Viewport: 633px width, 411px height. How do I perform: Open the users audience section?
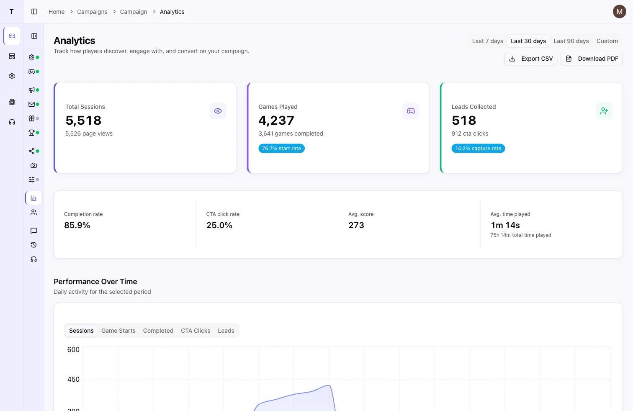[33, 212]
